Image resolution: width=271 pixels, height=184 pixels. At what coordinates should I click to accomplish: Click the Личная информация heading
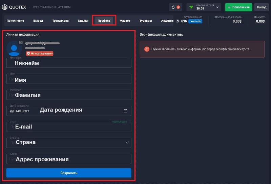tap(23, 35)
